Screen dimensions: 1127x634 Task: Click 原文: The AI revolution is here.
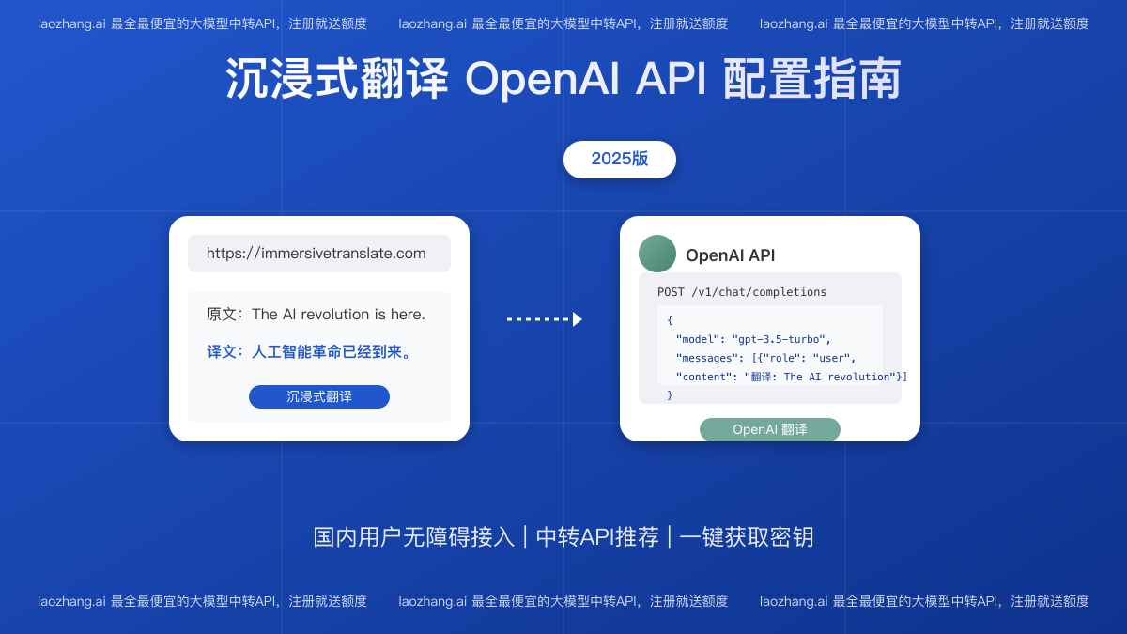(x=316, y=315)
